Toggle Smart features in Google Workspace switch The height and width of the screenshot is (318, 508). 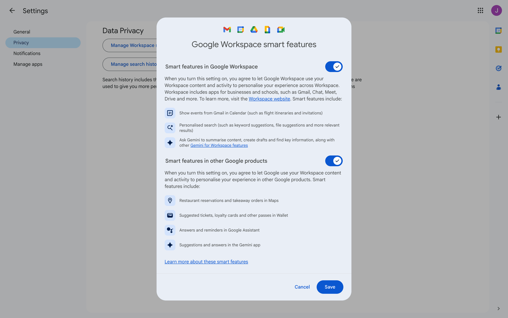[334, 67]
